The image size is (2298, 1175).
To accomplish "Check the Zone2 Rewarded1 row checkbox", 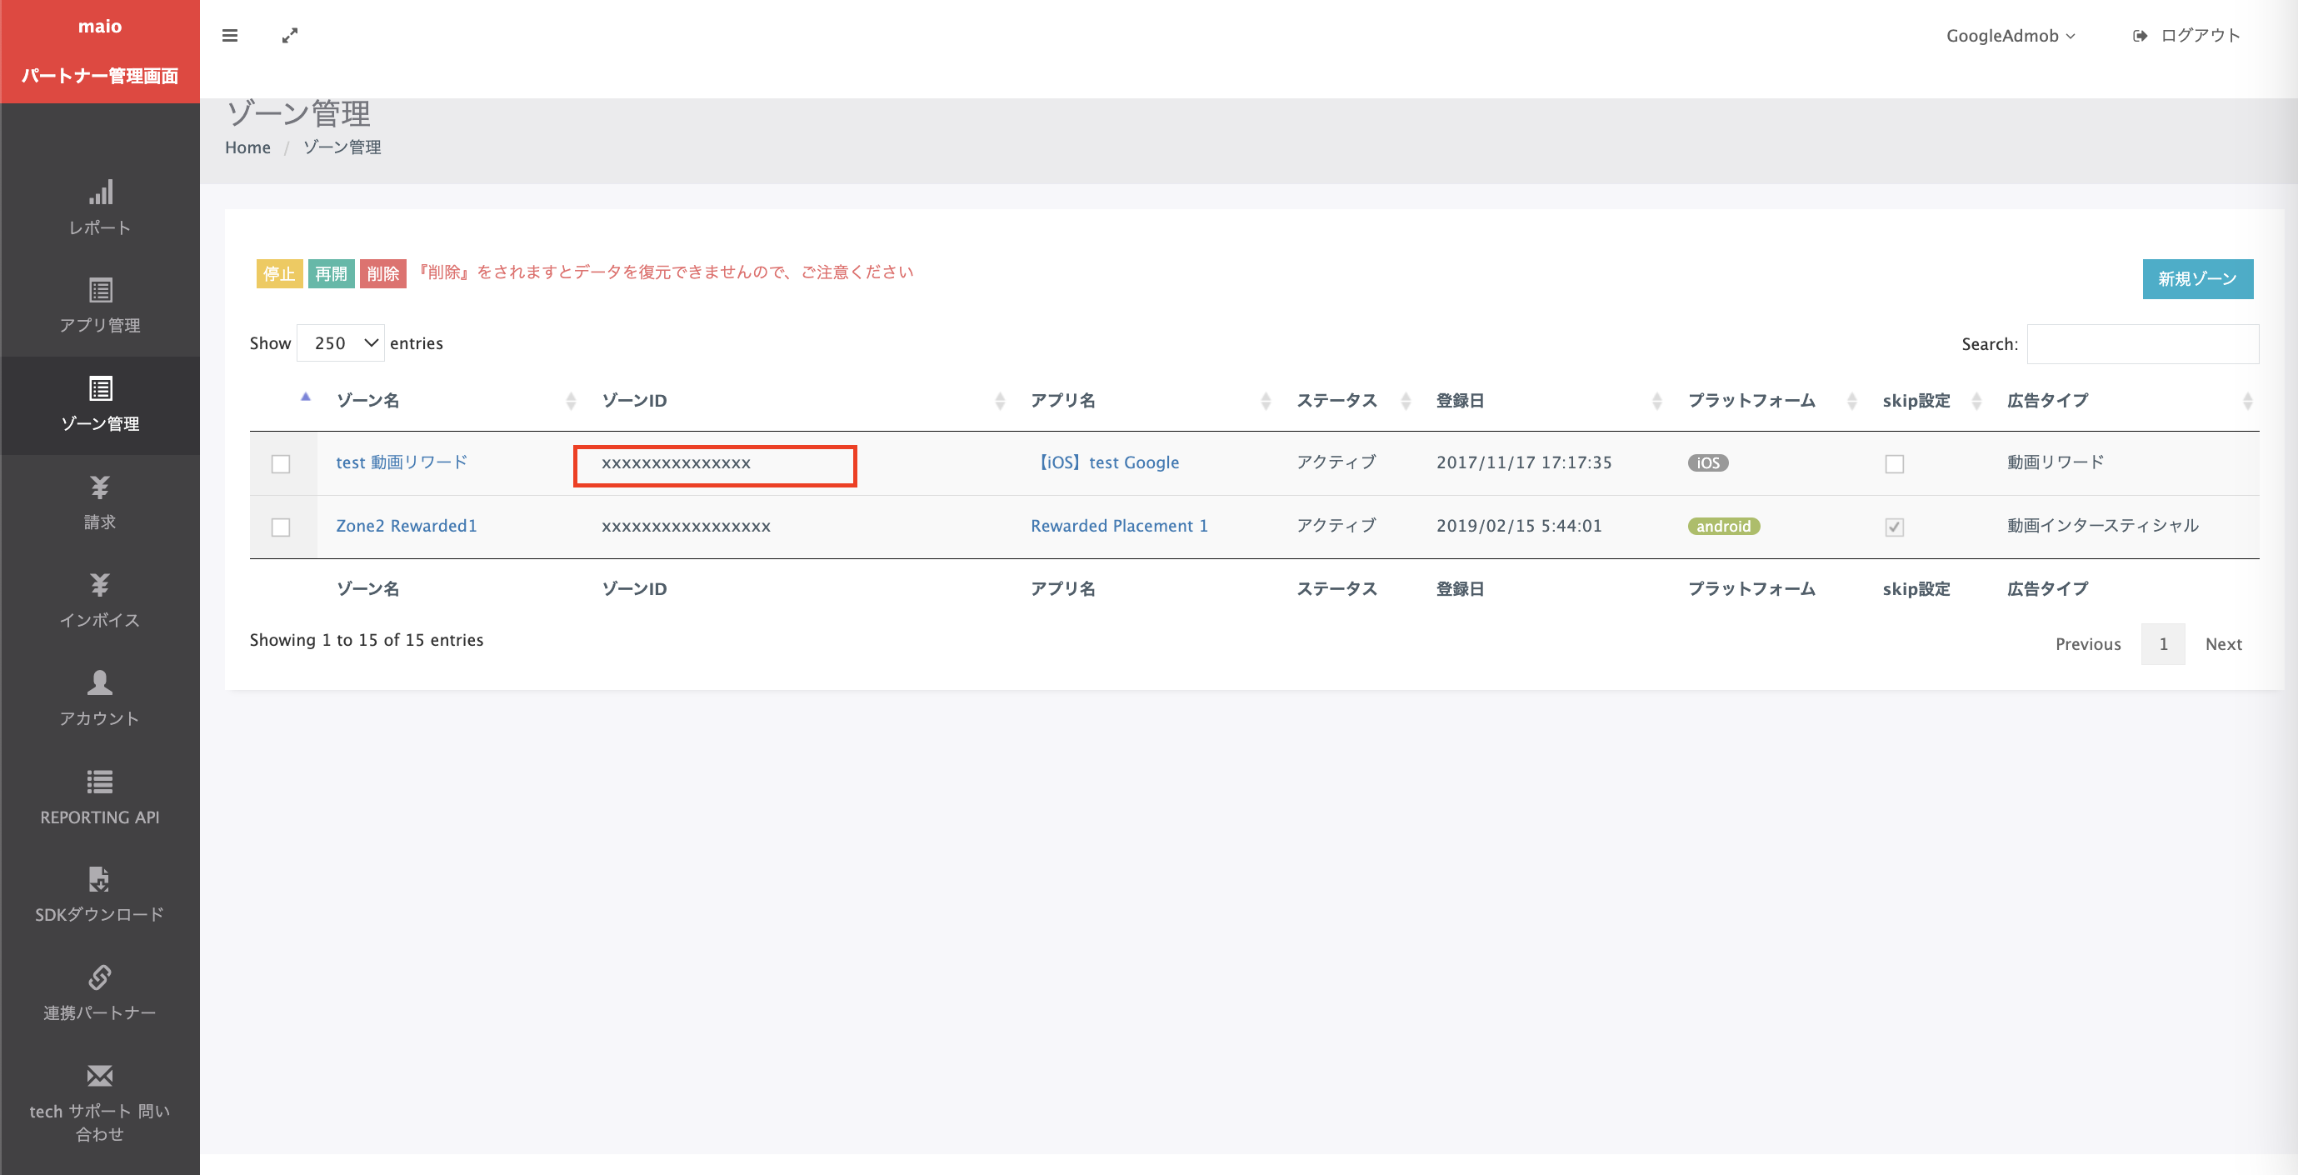I will [281, 527].
